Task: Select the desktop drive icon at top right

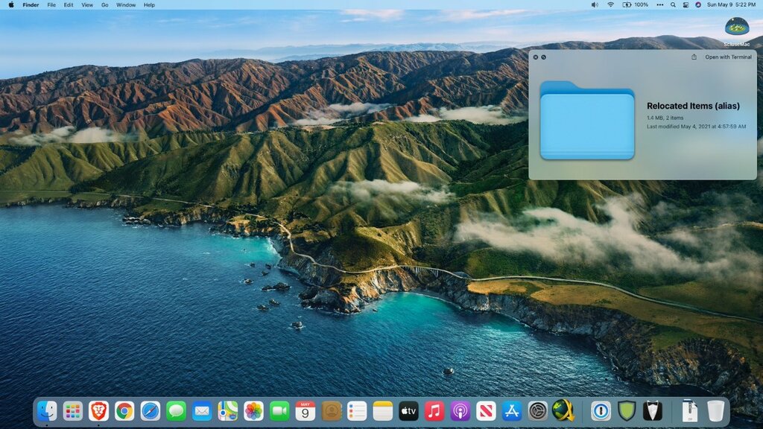Action: click(737, 28)
